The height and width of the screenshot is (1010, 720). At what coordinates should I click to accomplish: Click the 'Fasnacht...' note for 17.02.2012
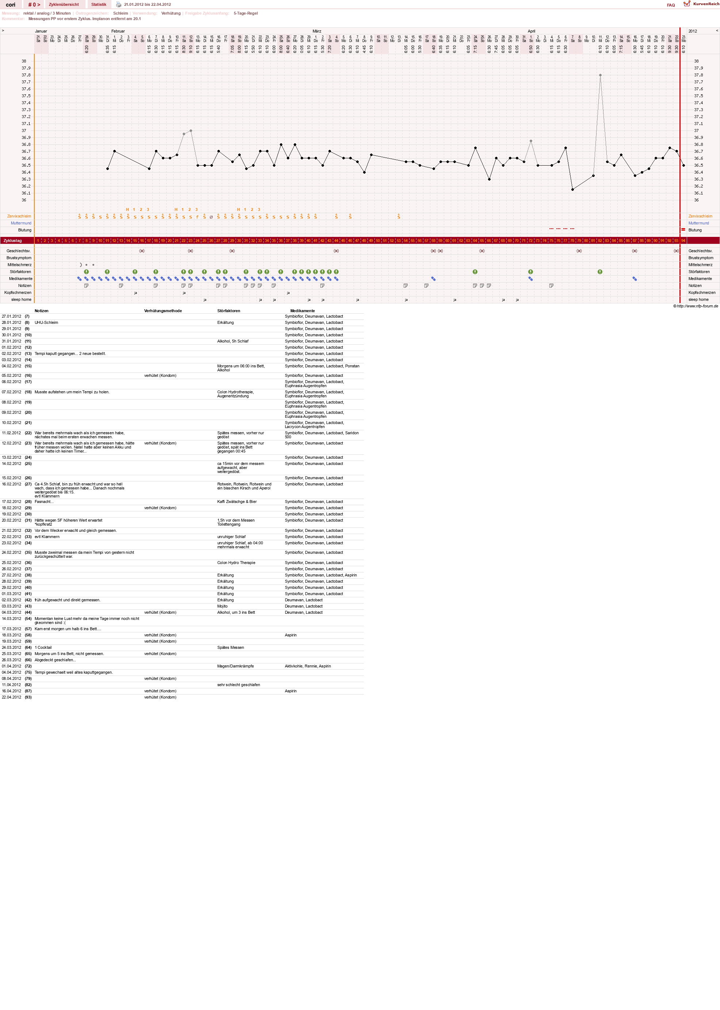(44, 502)
